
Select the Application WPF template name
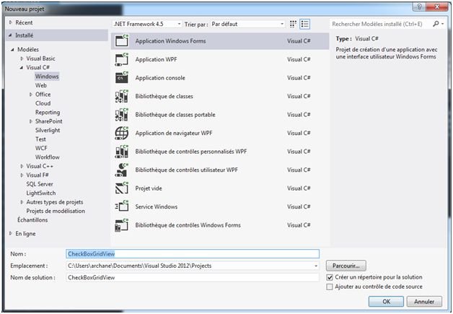point(156,59)
